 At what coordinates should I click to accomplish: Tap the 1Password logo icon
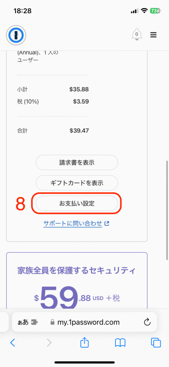pos(16,35)
